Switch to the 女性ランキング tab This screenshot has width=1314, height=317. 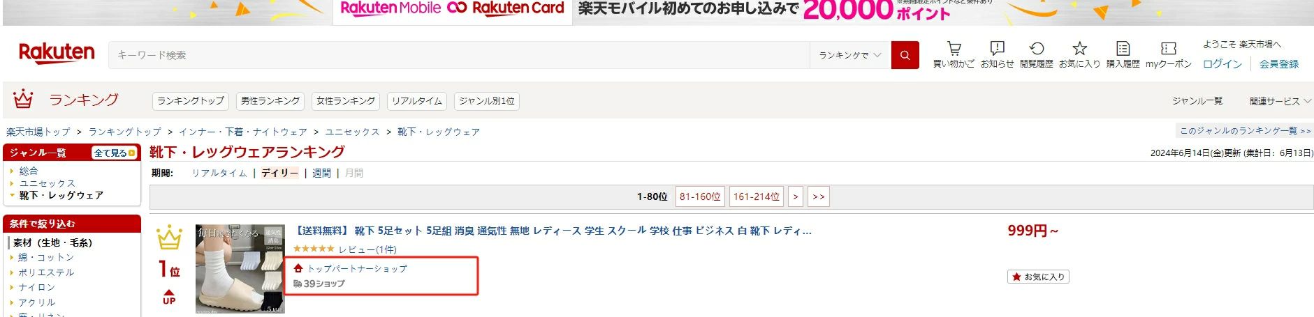pyautogui.click(x=345, y=101)
